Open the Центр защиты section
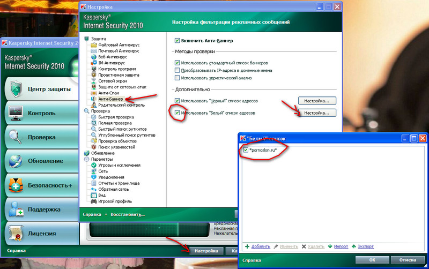429x269 pixels. pos(42,89)
